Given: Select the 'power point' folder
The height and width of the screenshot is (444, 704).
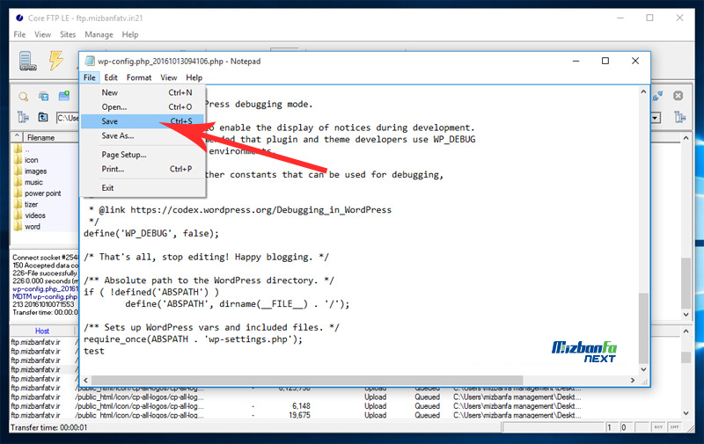Looking at the screenshot, I should pyautogui.click(x=42, y=193).
